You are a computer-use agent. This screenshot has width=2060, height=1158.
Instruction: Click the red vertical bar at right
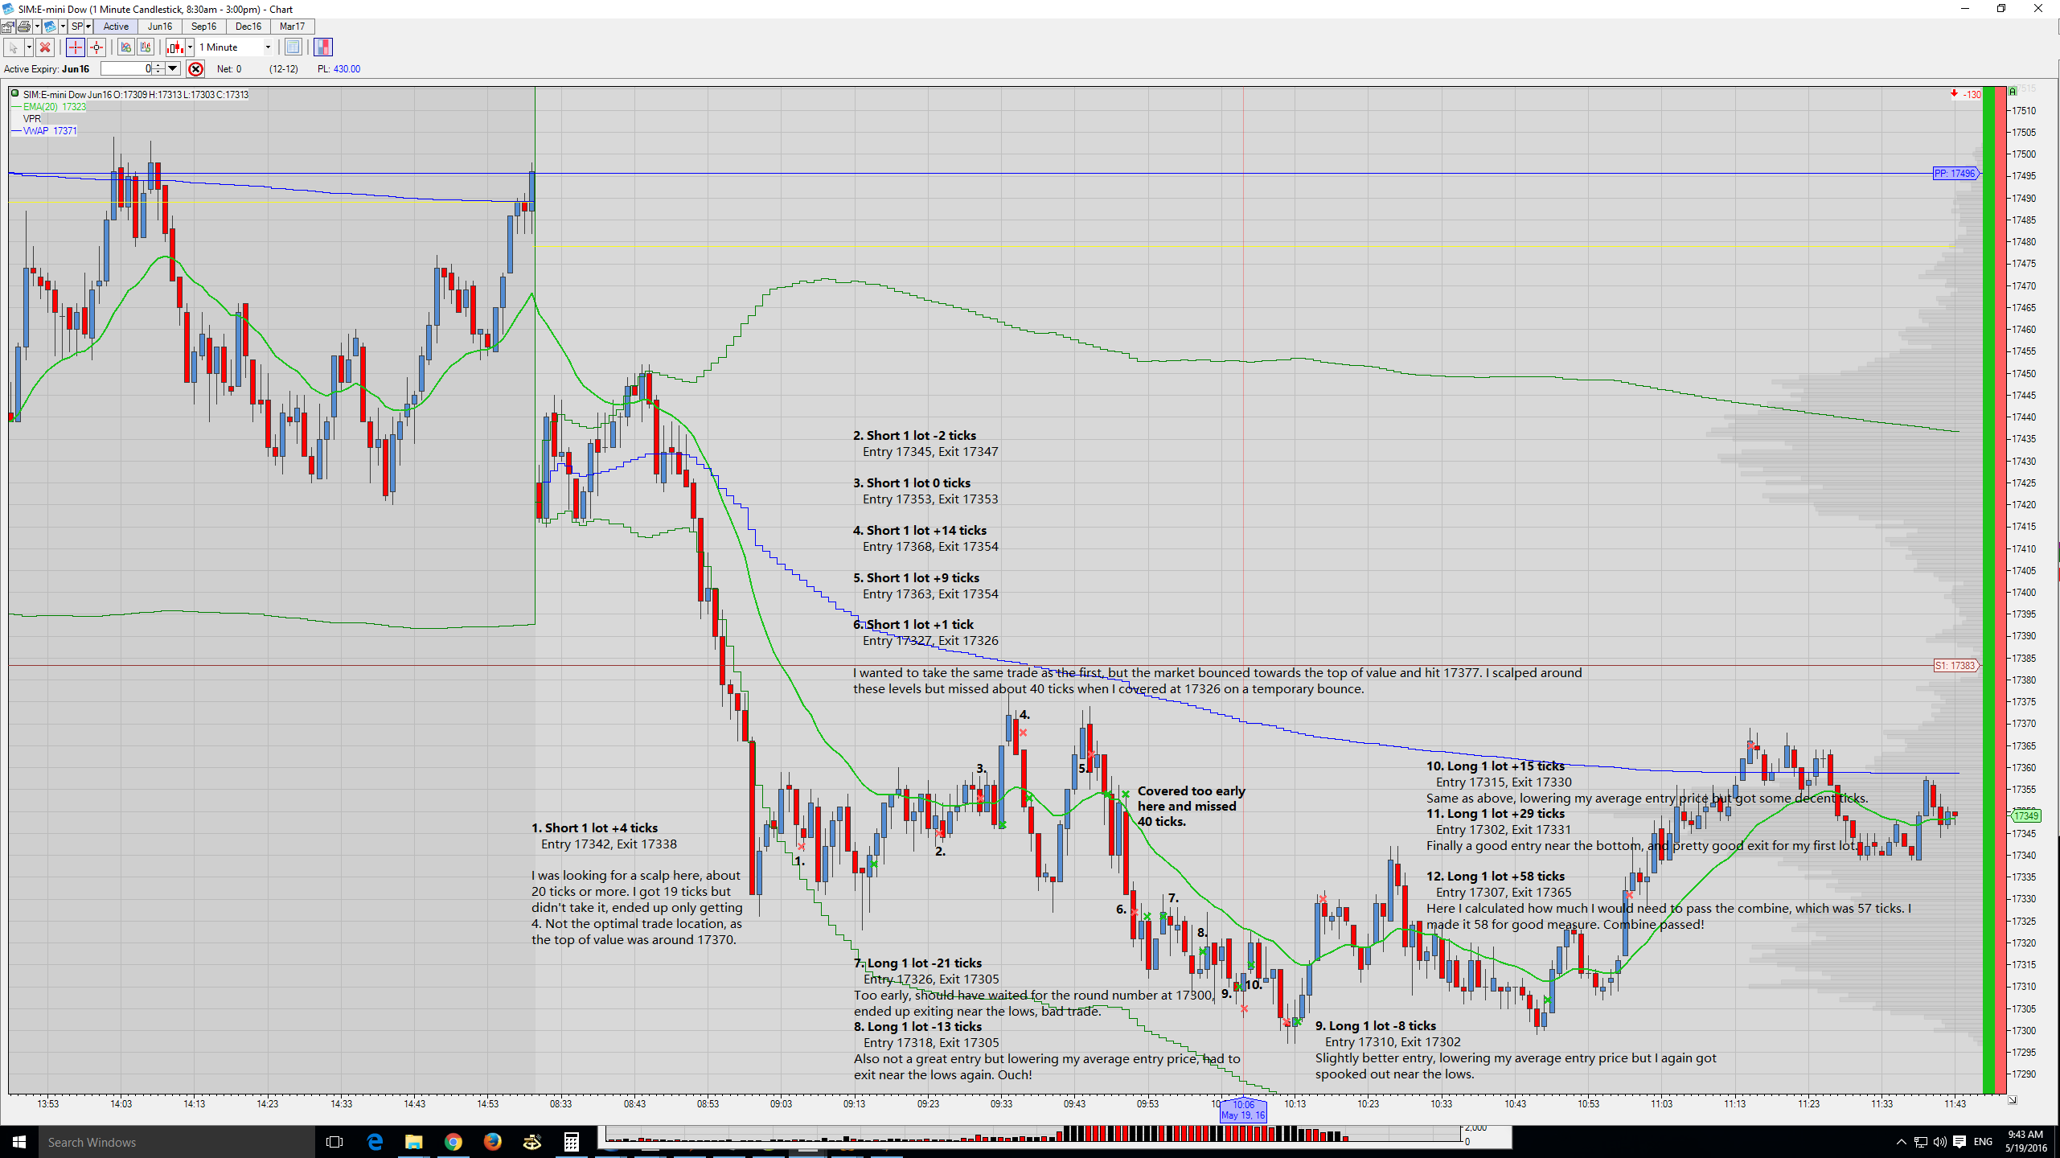[2000, 590]
